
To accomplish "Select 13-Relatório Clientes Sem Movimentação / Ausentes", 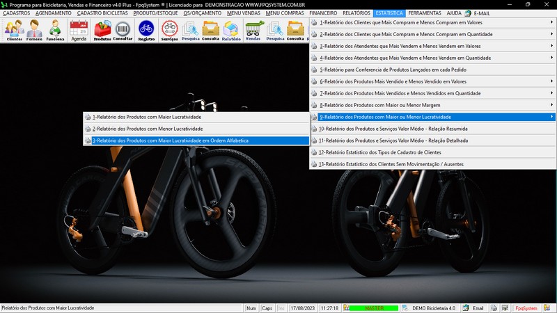I will [432, 164].
